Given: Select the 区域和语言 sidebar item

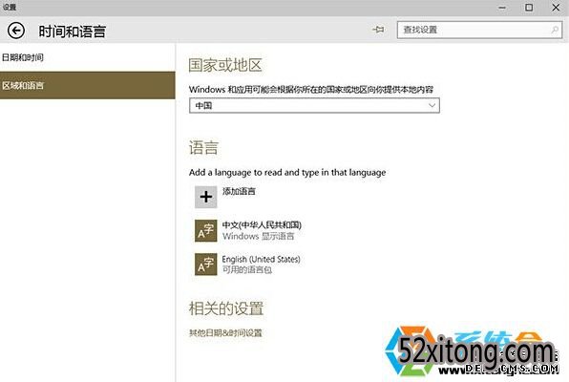Looking at the screenshot, I should pos(88,85).
